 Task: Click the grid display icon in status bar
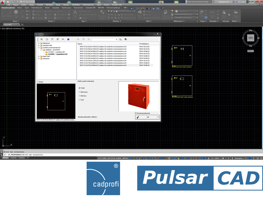[131, 158]
